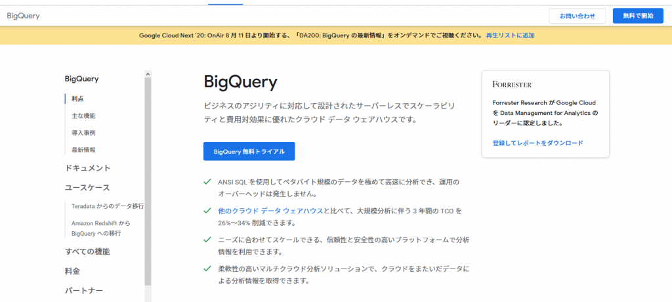Viewport: 672px width, 302px height.
Task: Click the ビジネスのアジリティ description paragraph
Action: coord(329,113)
